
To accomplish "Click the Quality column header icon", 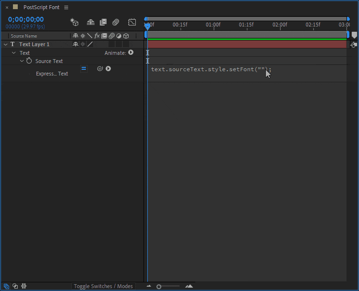I will [90, 36].
